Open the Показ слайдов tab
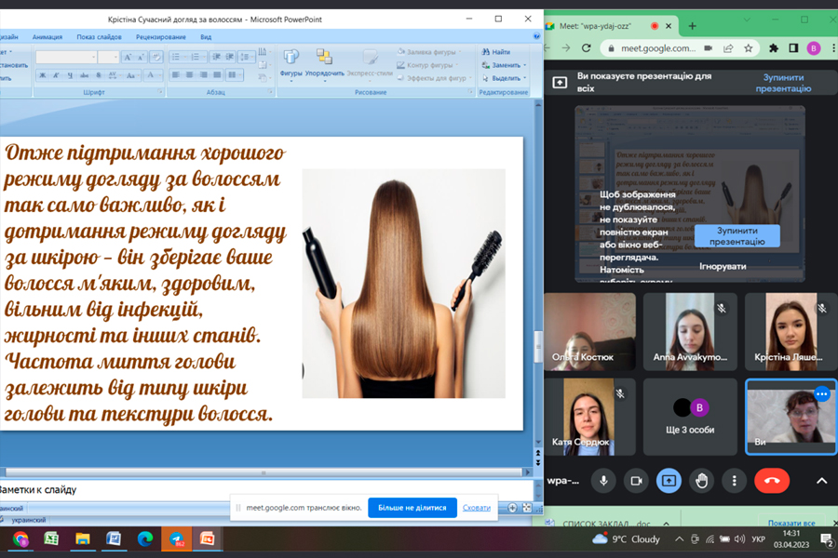This screenshot has width=838, height=558. click(99, 37)
